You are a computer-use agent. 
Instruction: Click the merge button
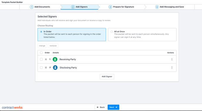(42, 46)
